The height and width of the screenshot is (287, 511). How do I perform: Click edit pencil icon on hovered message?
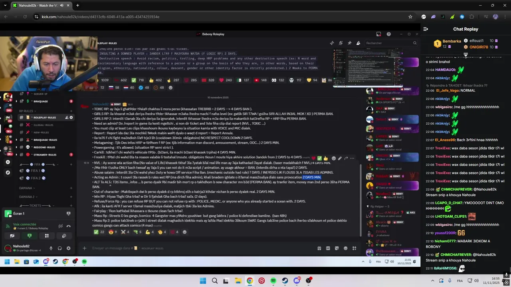click(x=340, y=158)
